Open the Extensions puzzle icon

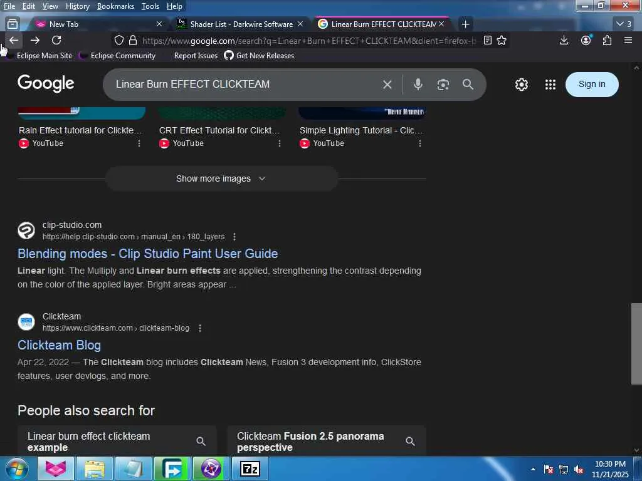coord(607,40)
